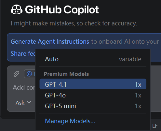Click the blue circled C file chip icon

click(x=29, y=74)
